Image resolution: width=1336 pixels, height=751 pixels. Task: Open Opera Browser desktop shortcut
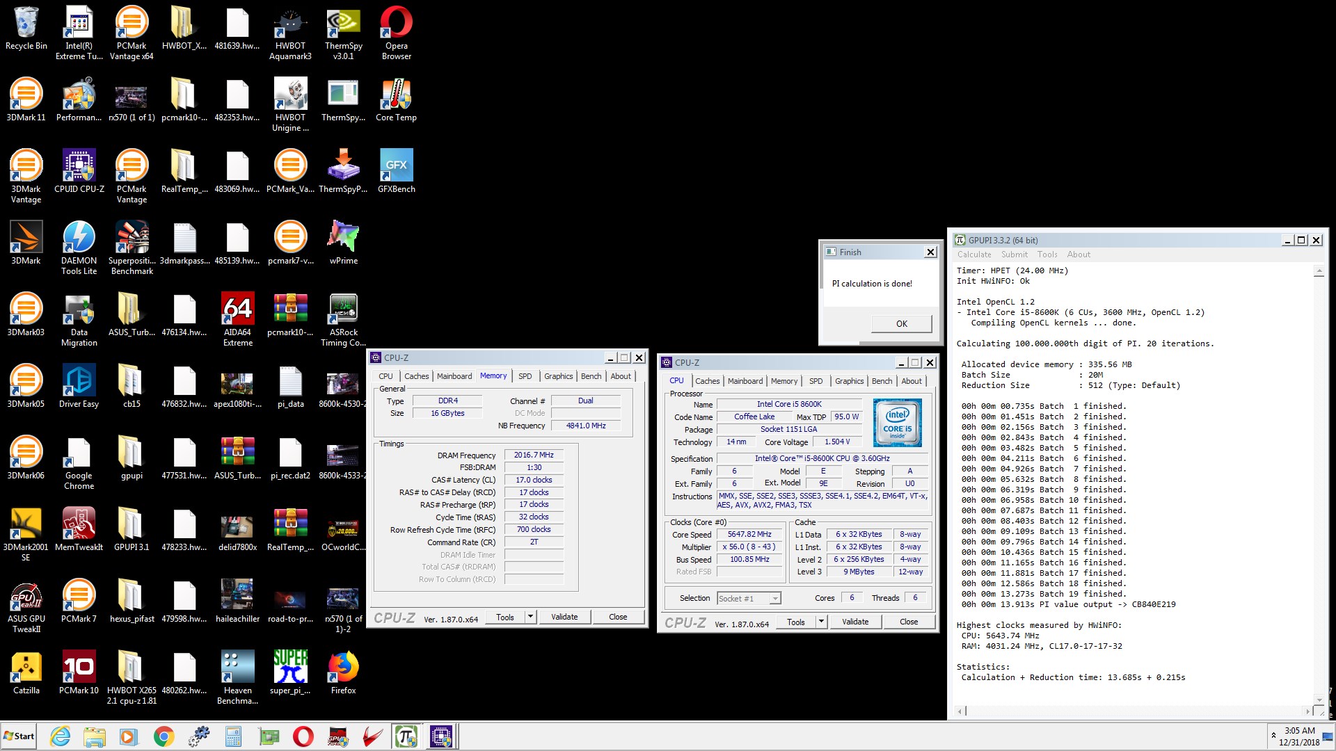(396, 33)
